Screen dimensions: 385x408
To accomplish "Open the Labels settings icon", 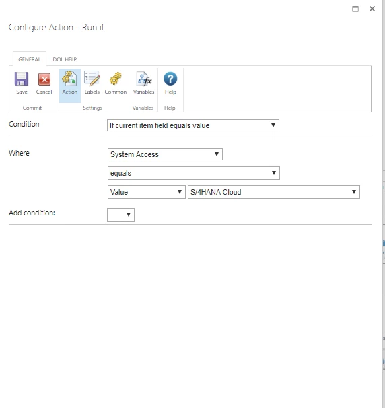I will tap(92, 79).
